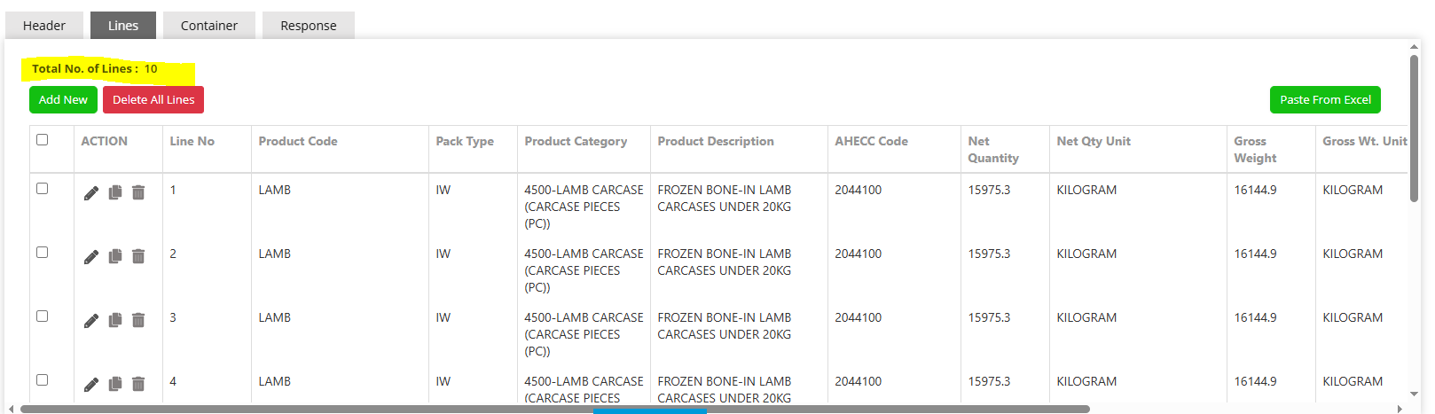
Task: Copy line 3 using duplicate icon
Action: click(x=115, y=320)
